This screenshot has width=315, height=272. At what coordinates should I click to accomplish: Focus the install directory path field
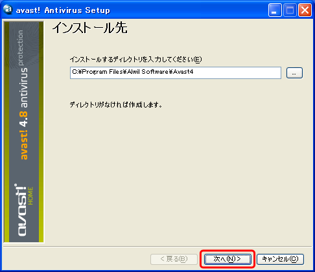pos(176,73)
